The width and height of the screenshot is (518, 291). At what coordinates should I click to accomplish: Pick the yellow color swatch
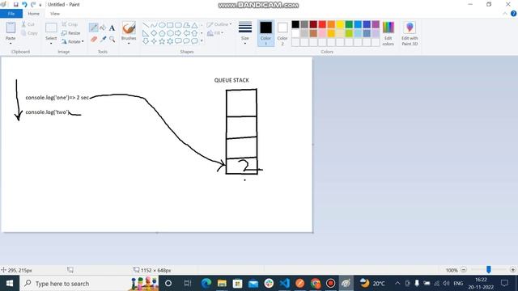coord(340,24)
